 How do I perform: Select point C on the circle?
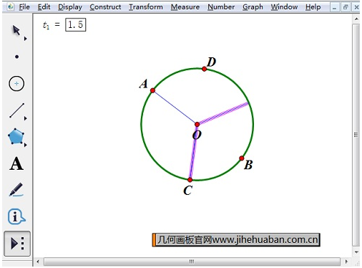pos(190,180)
